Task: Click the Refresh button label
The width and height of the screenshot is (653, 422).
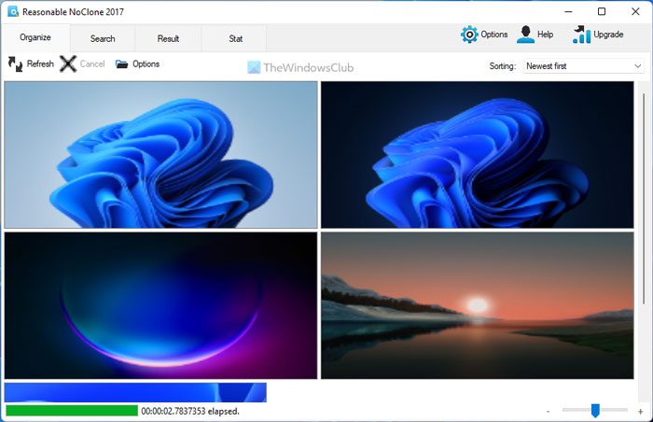Action: [40, 63]
